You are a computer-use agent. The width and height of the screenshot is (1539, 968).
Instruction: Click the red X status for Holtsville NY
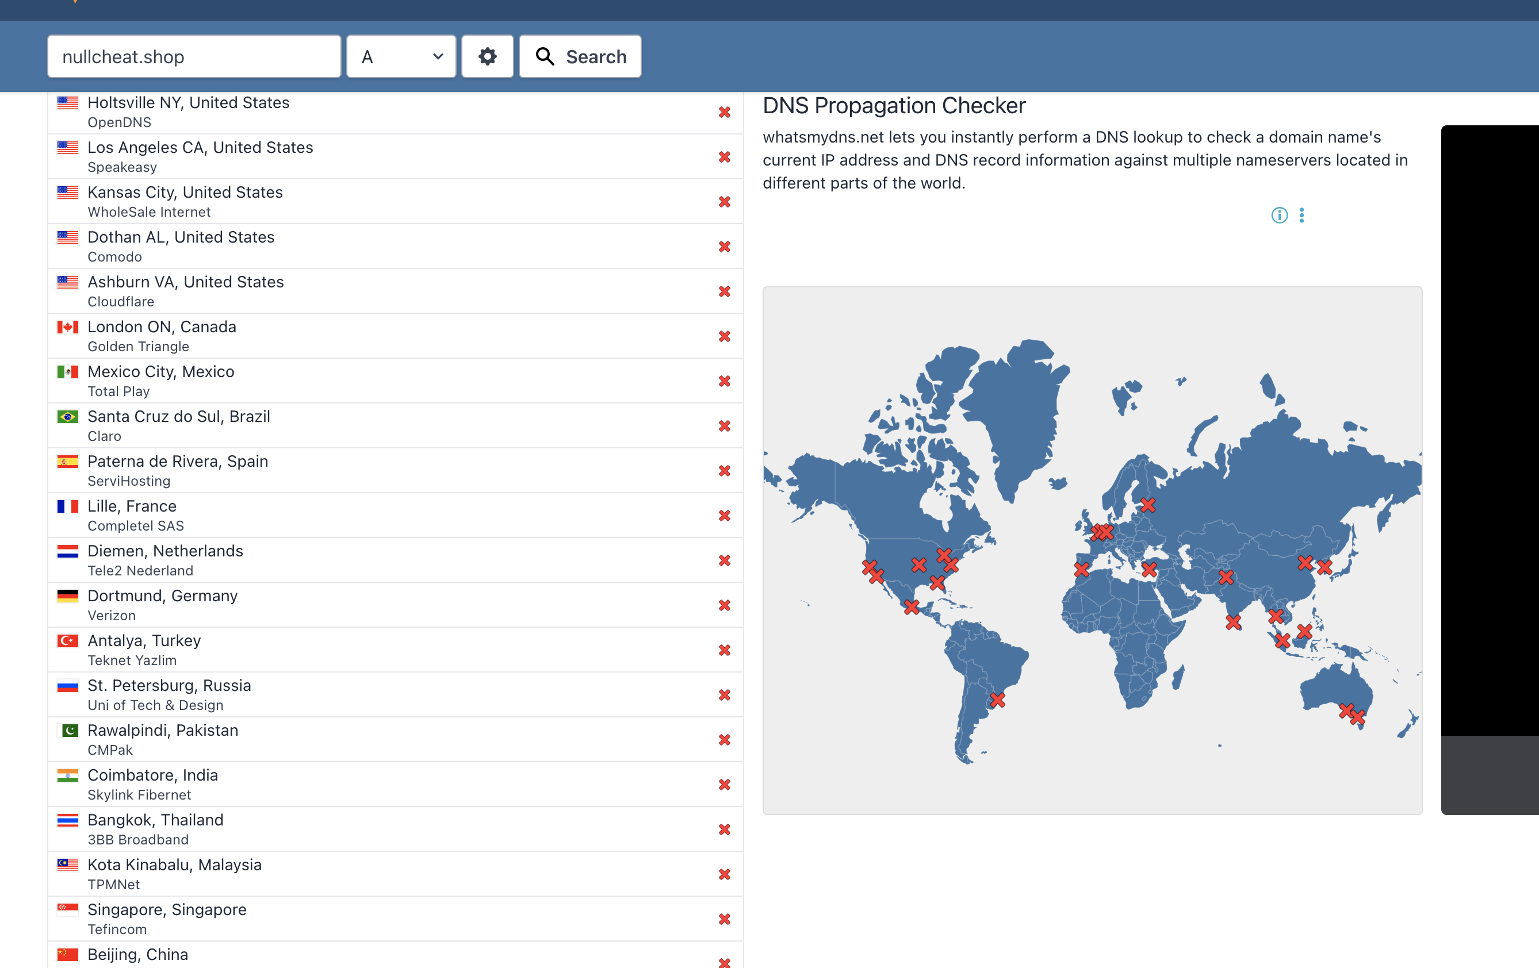click(724, 113)
